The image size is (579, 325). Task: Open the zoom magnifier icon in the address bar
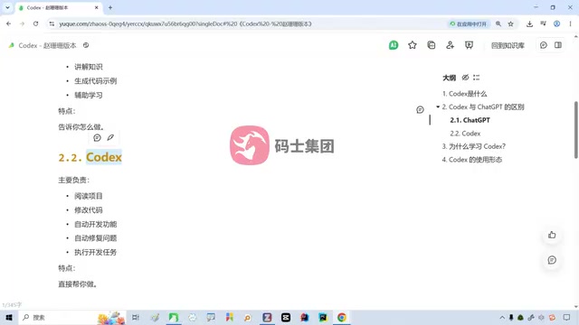(498, 24)
